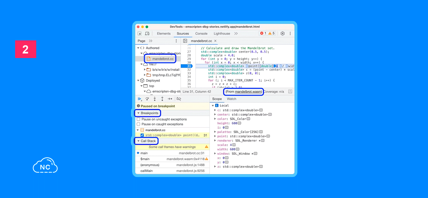The height and width of the screenshot is (198, 428).
Task: Click the warning icon on $main frame
Action: (207, 159)
